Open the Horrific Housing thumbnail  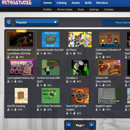(21, 96)
